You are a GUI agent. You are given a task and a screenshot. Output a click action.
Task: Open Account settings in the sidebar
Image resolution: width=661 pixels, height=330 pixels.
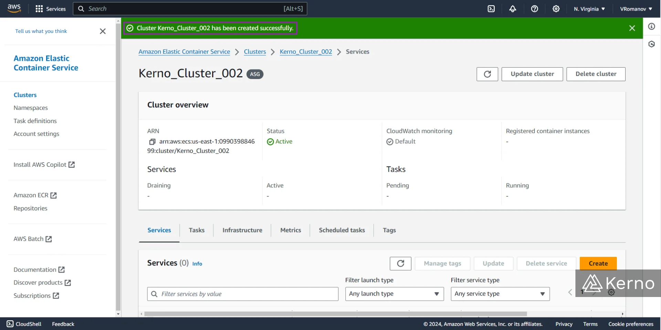36,134
